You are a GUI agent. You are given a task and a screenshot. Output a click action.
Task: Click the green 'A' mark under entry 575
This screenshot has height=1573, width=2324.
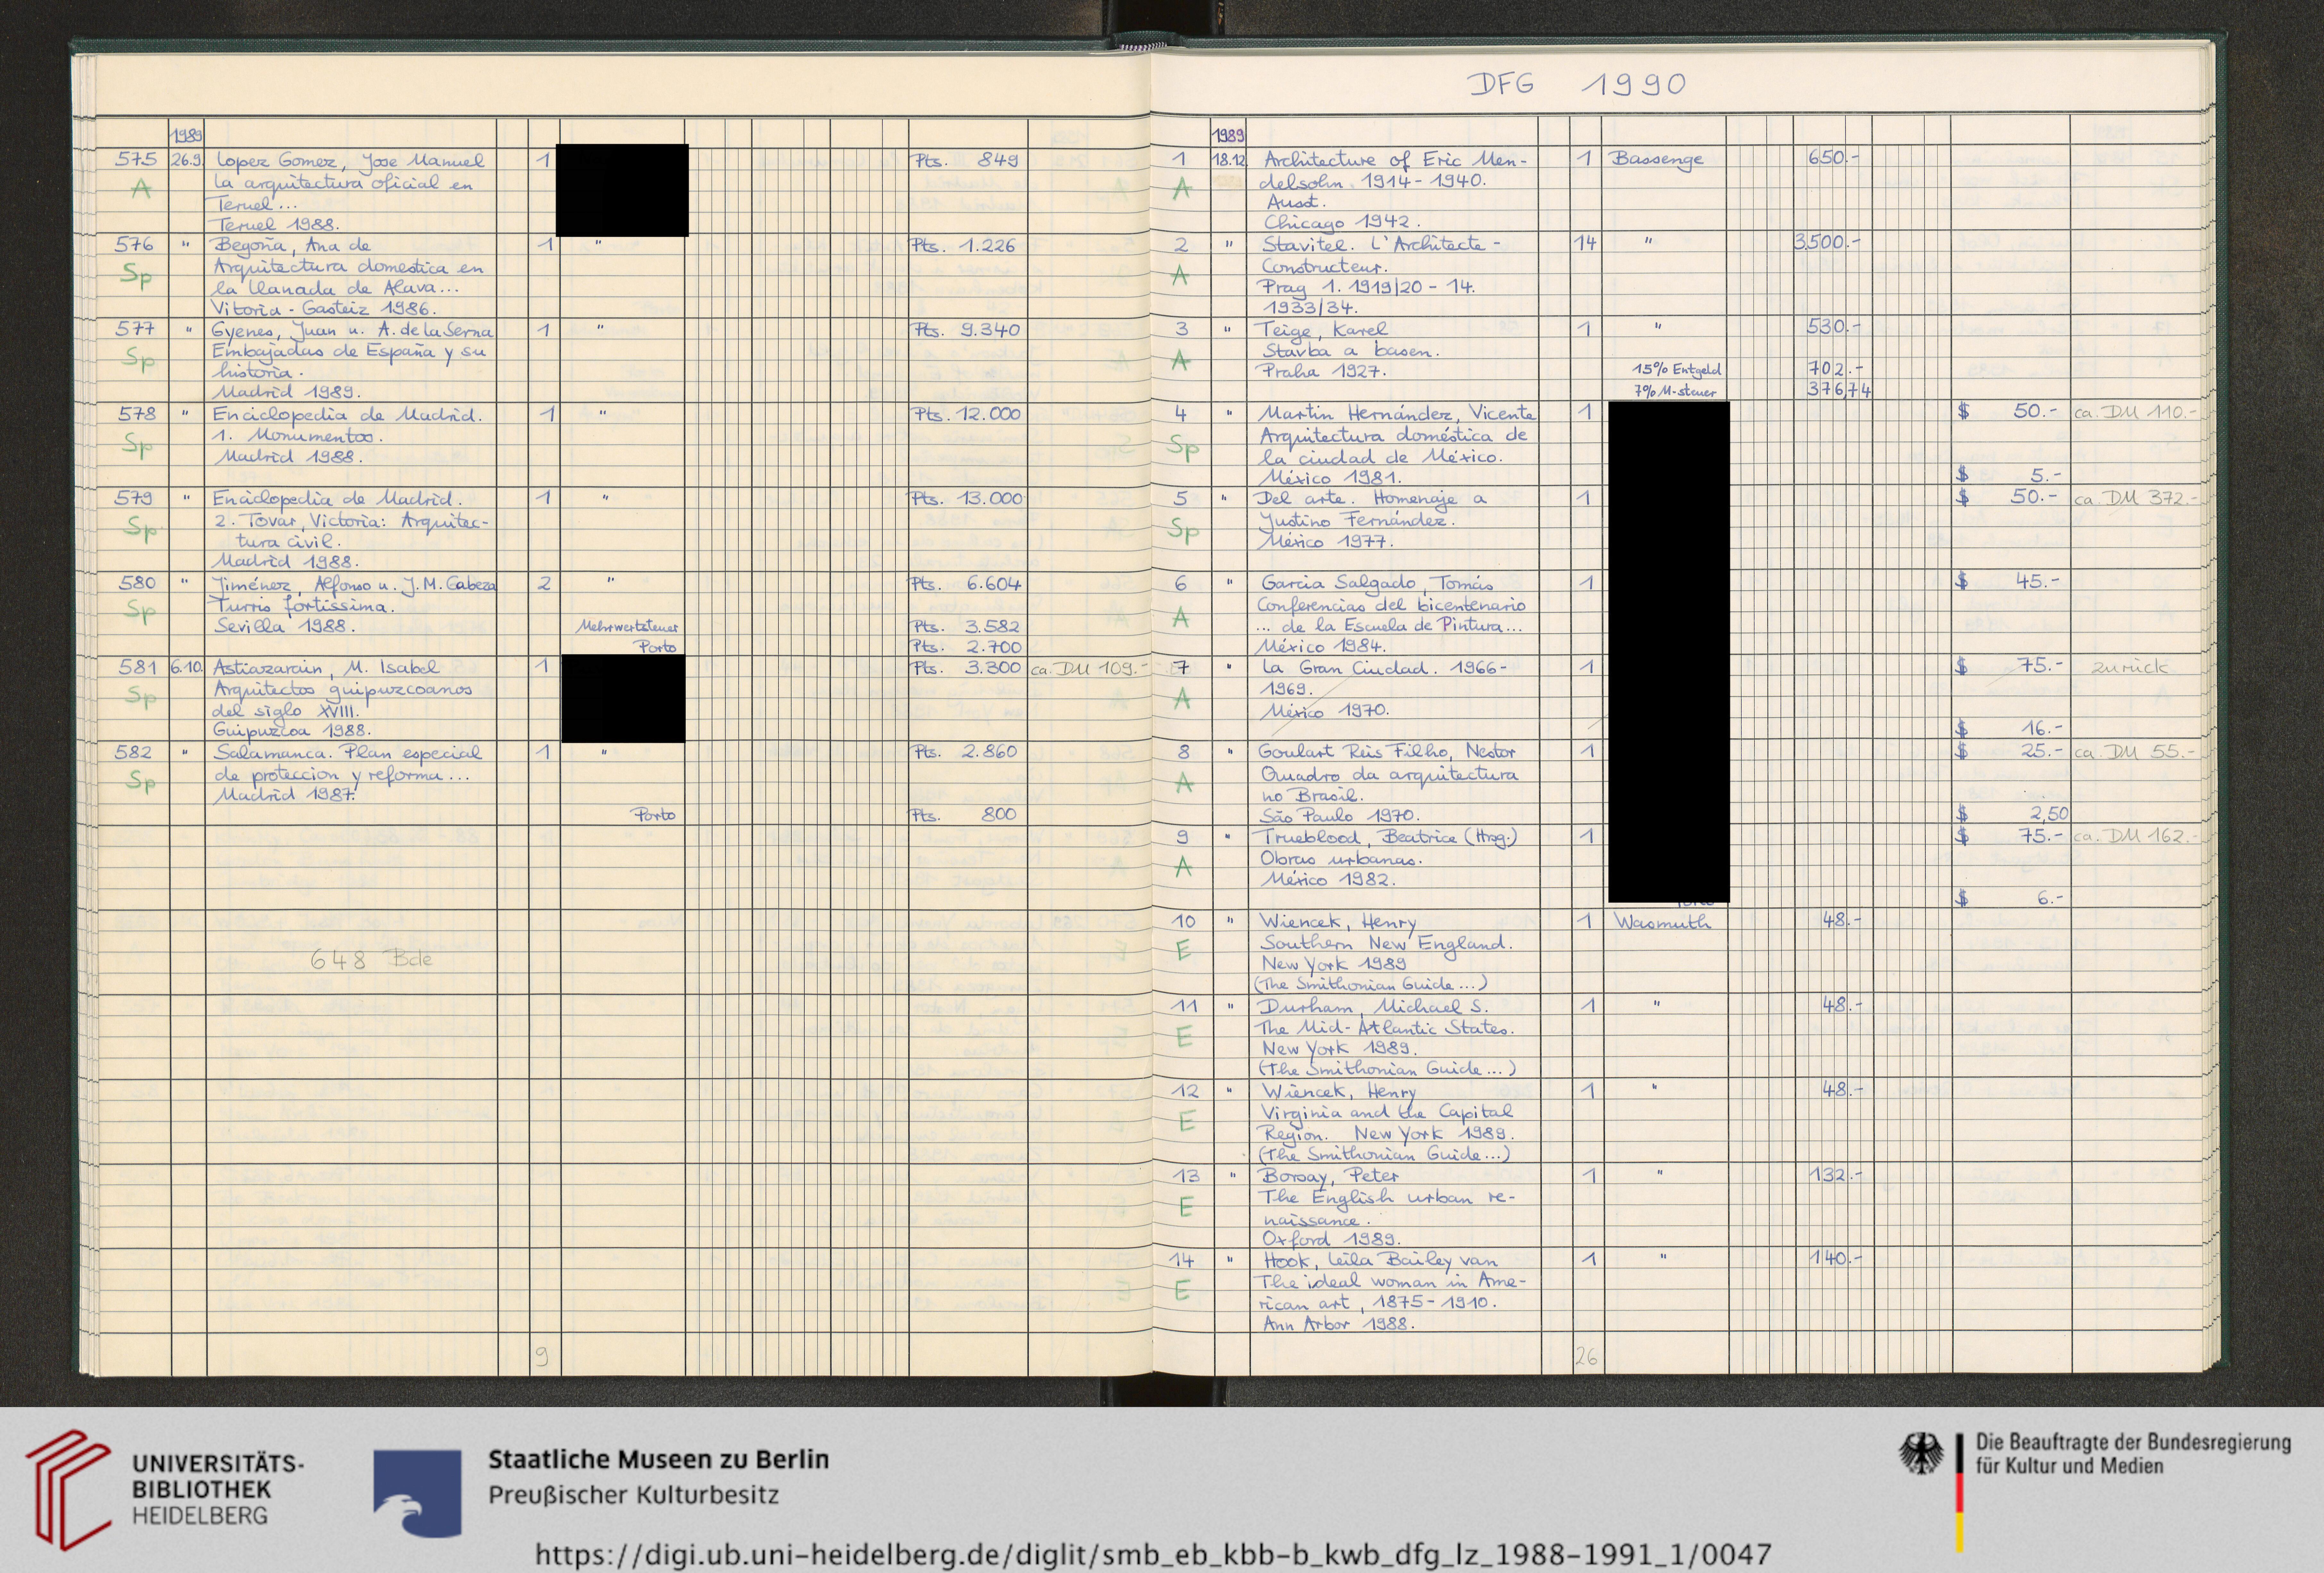pos(140,189)
